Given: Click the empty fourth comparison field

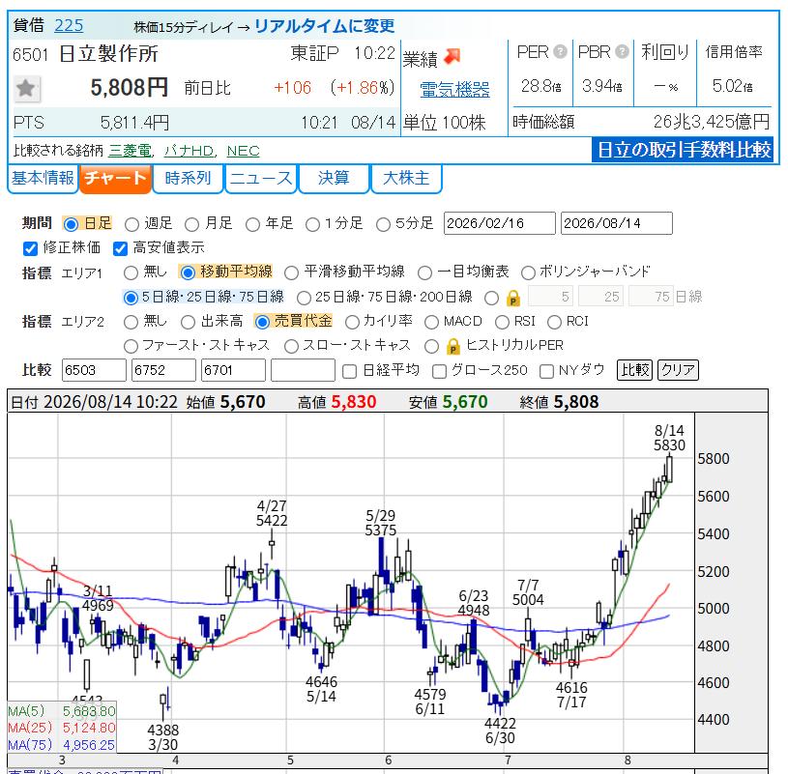Looking at the screenshot, I should point(303,371).
